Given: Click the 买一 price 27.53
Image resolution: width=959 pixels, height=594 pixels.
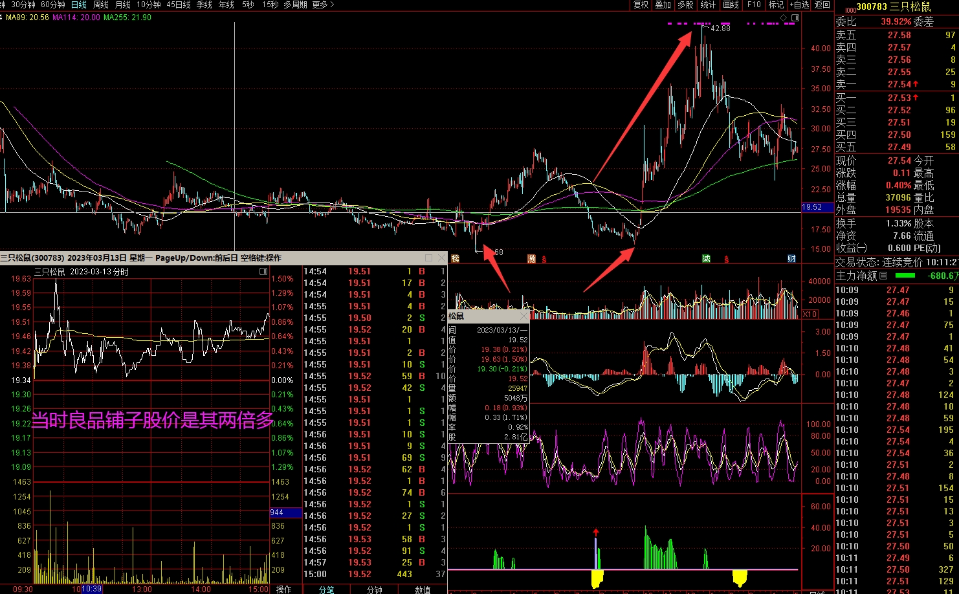Looking at the screenshot, I should pos(899,98).
